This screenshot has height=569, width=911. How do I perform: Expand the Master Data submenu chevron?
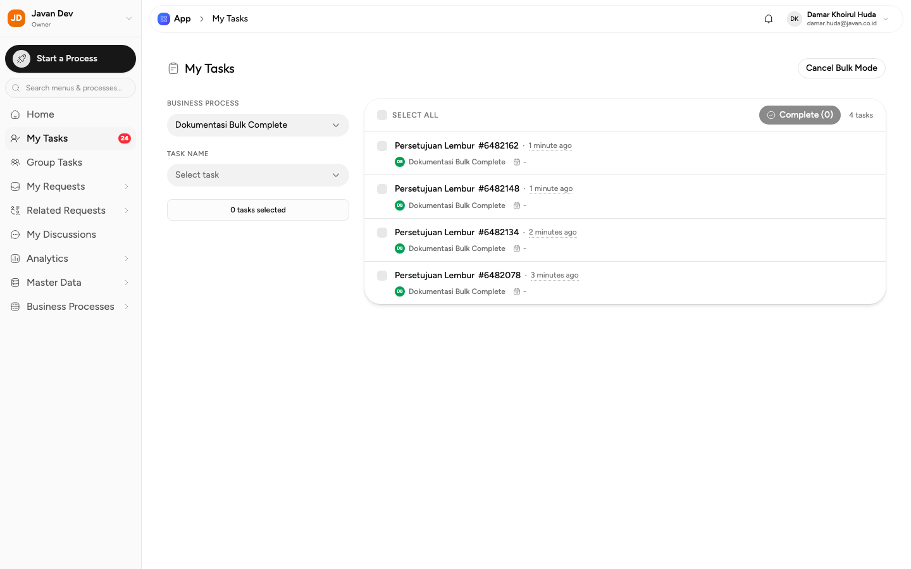pos(127,283)
